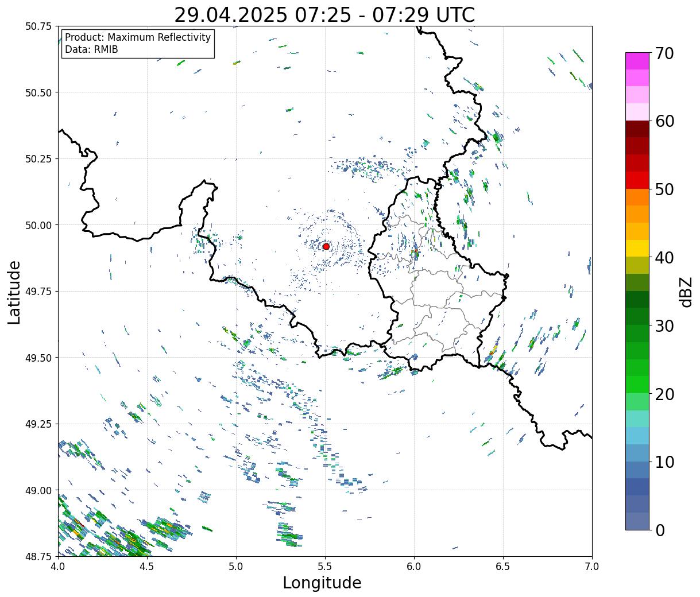Pick the dark maroon swatch just below 60
The image size is (700, 597).
[x=637, y=129]
